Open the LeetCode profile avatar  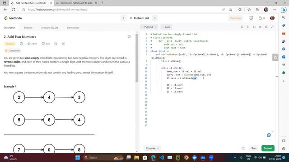pos(272,18)
